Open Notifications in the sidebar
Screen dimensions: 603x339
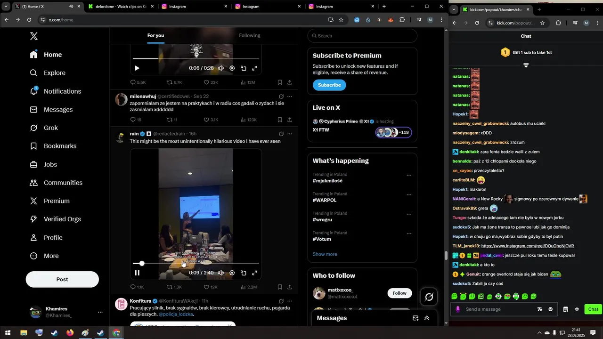click(55, 91)
